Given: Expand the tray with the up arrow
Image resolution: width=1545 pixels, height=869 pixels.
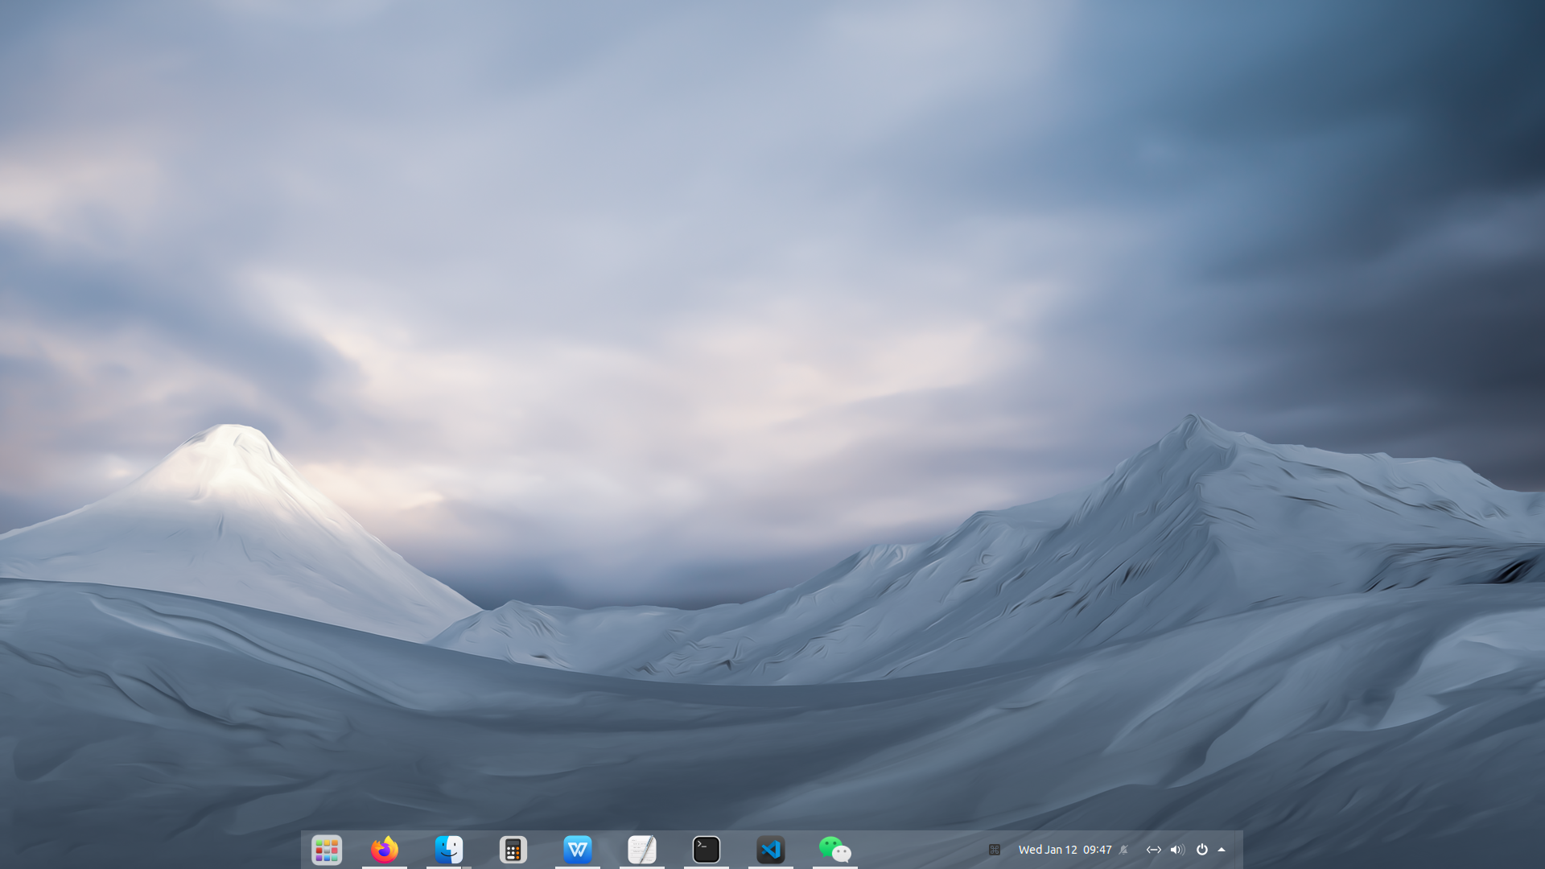Looking at the screenshot, I should pyautogui.click(x=1222, y=850).
